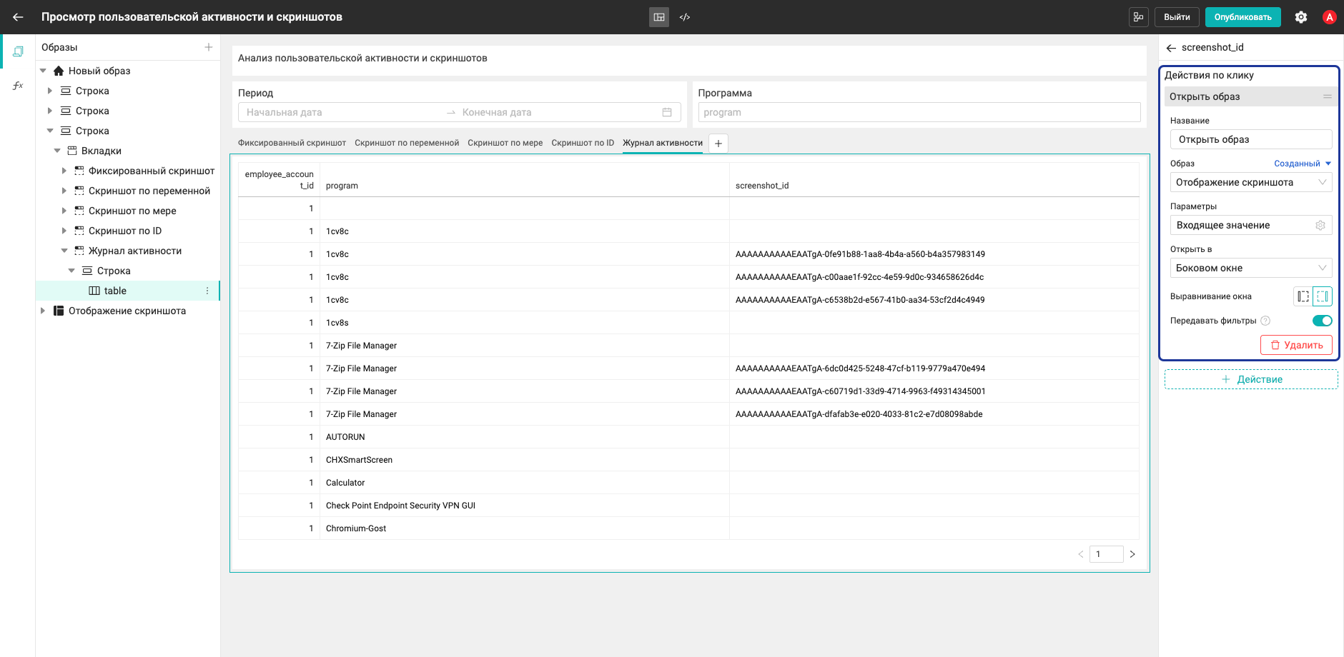1344x657 pixels.
Task: Open the table item options menu
Action: [207, 291]
